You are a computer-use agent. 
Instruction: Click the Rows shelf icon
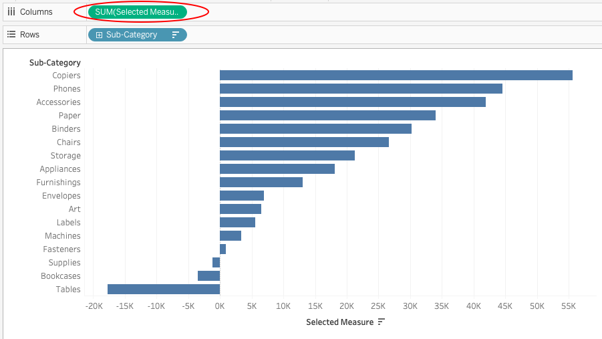tap(11, 34)
